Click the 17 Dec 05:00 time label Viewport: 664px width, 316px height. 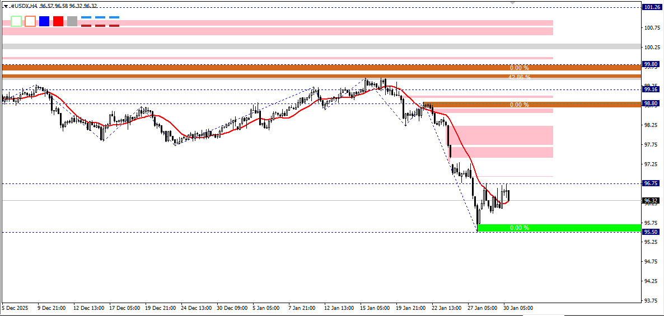coord(124,308)
